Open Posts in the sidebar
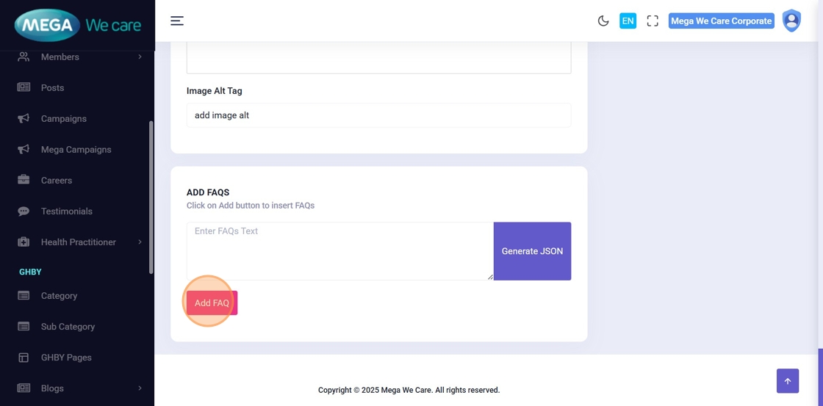Image resolution: width=823 pixels, height=406 pixels. click(52, 87)
